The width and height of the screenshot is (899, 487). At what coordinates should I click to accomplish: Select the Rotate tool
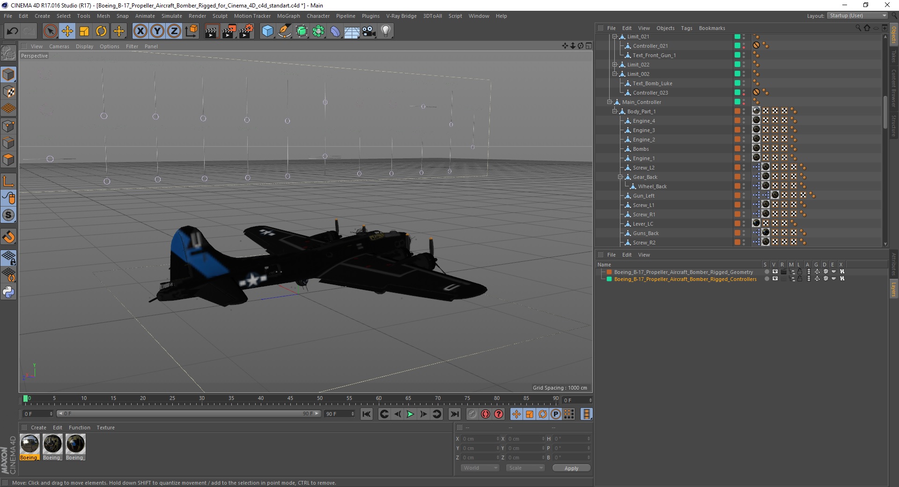coord(101,31)
